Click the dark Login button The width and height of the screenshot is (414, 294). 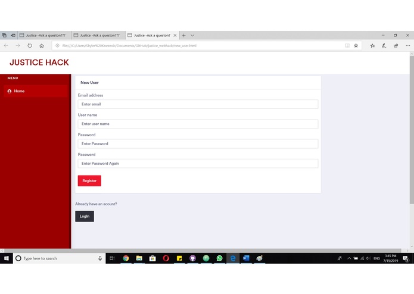tap(85, 217)
